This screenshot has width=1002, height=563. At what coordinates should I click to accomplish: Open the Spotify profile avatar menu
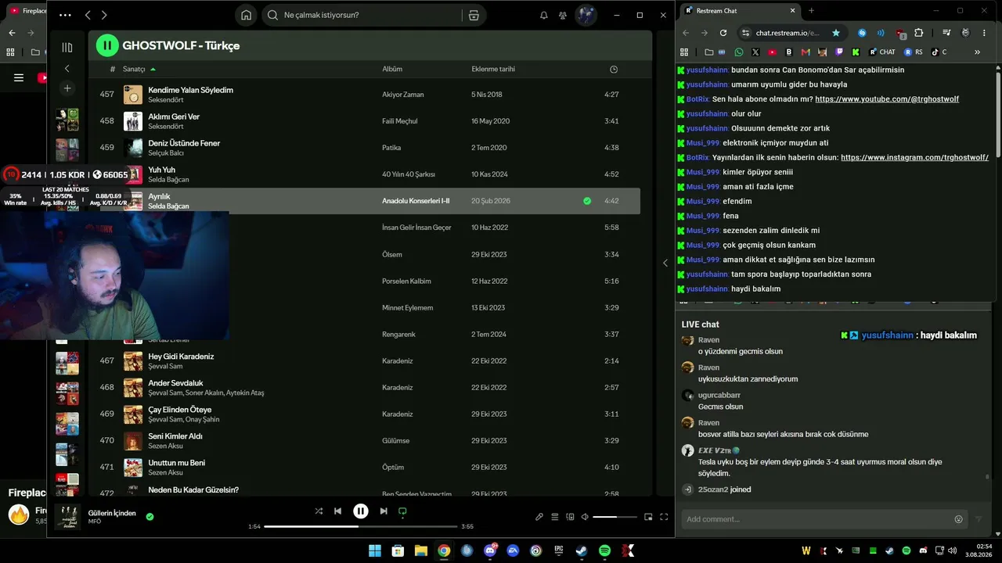[586, 15]
